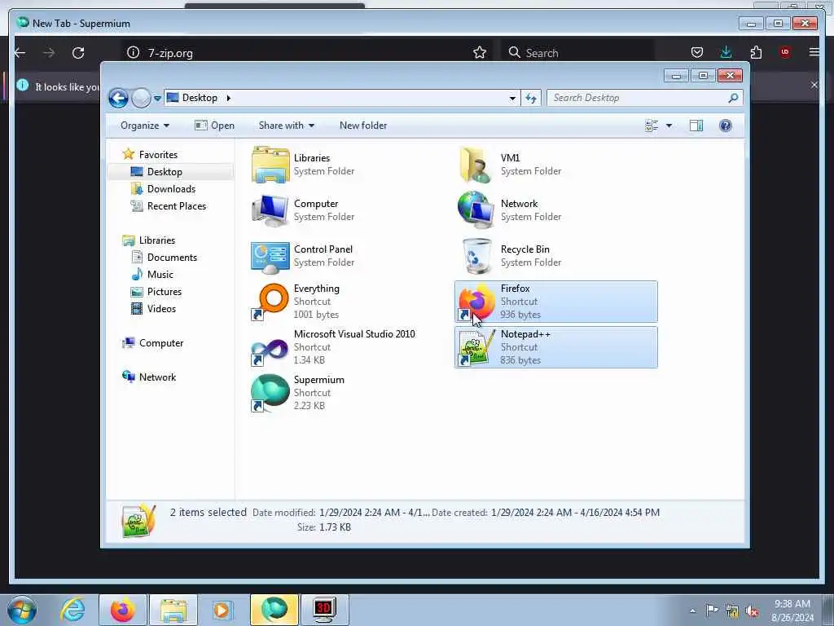Click Firefox icon on the taskbar
The image size is (834, 626).
[x=123, y=610]
